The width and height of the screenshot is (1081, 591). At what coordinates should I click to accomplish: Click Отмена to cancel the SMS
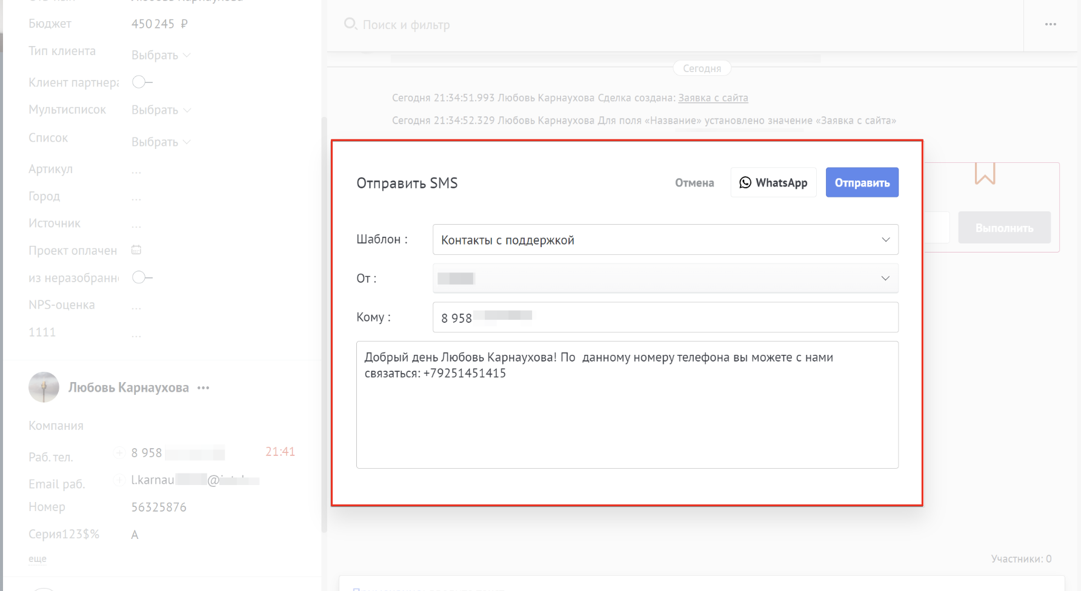(694, 183)
